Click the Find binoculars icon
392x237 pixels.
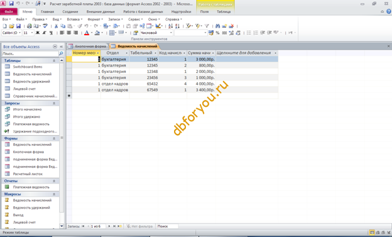pos(217,26)
